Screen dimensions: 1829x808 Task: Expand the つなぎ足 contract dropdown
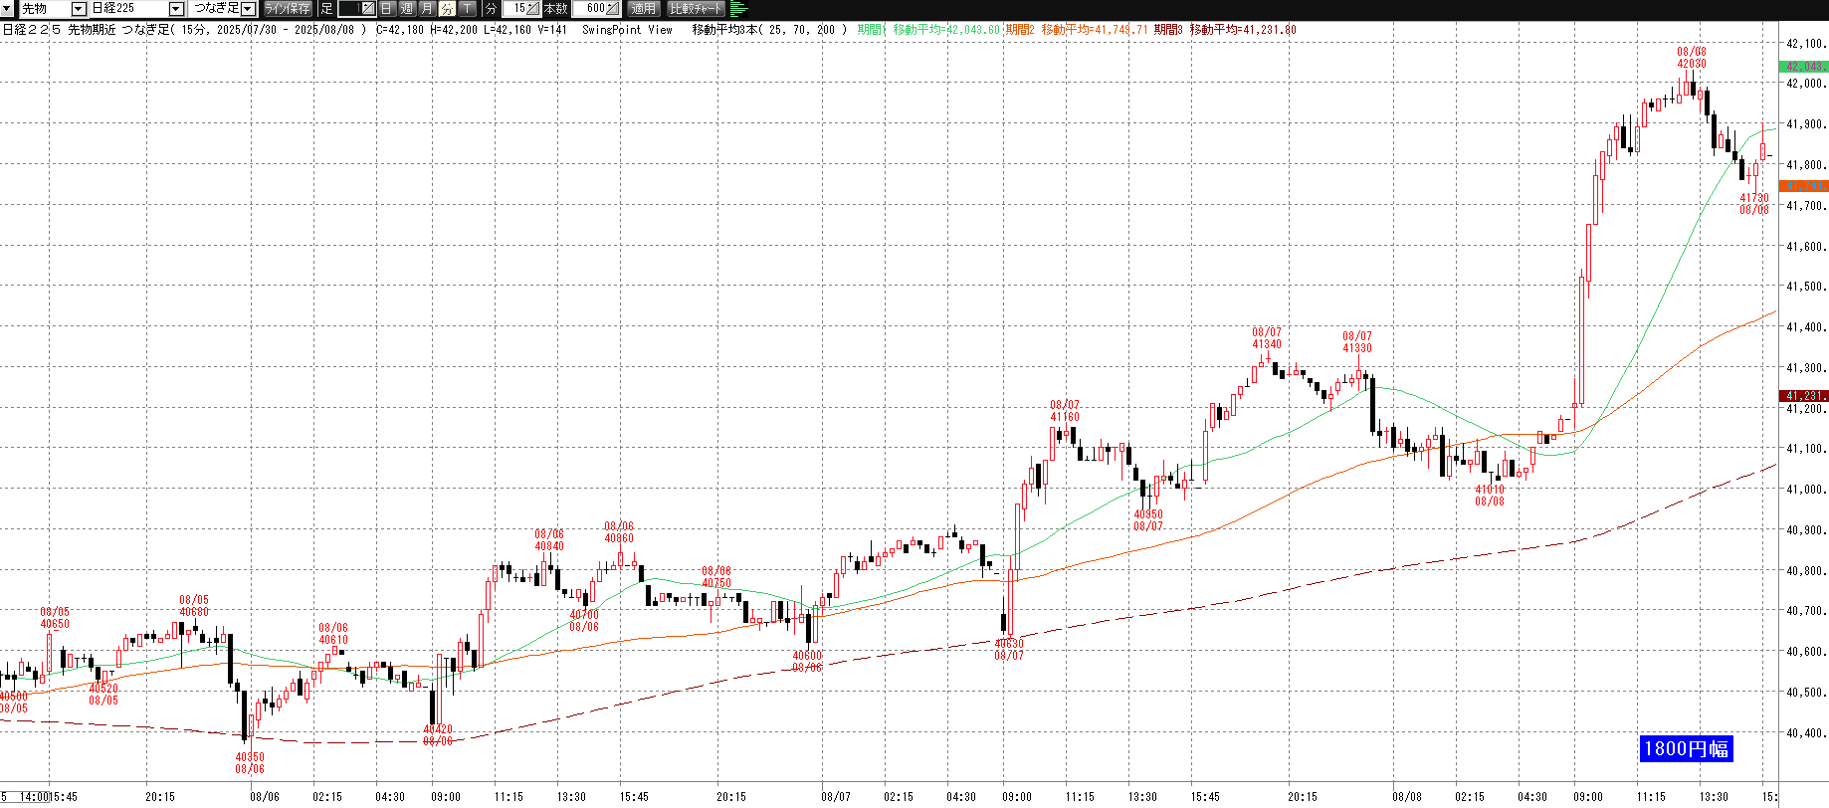pyautogui.click(x=248, y=8)
